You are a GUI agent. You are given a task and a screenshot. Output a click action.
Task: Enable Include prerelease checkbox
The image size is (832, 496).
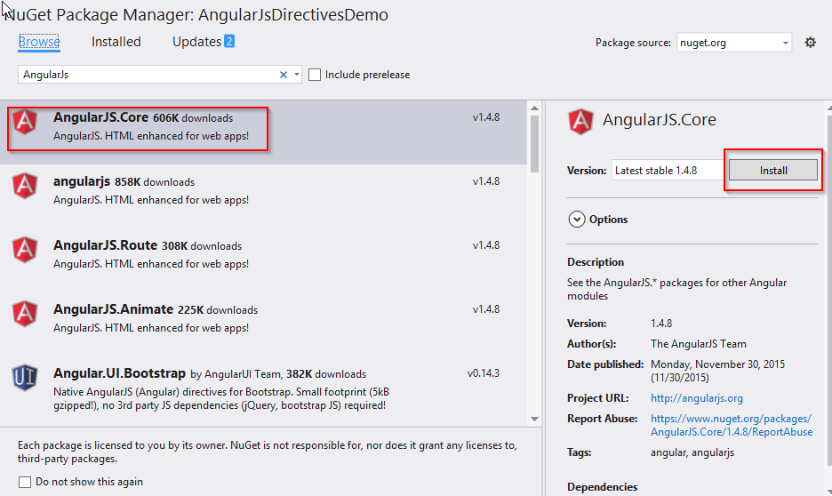coord(315,75)
